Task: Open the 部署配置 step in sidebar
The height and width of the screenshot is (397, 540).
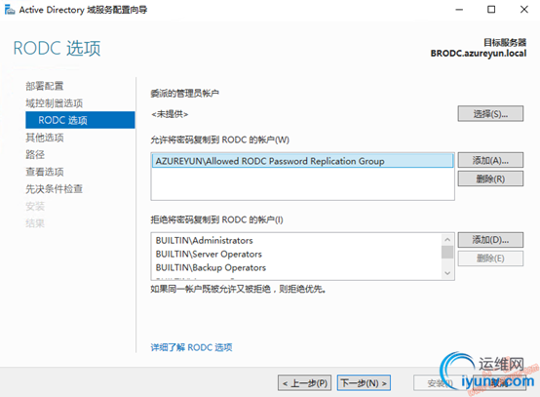Action: click(45, 86)
